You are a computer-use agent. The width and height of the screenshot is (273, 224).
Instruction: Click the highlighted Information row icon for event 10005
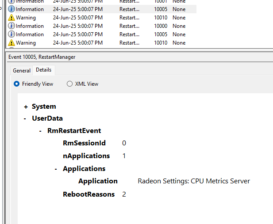(12, 9)
